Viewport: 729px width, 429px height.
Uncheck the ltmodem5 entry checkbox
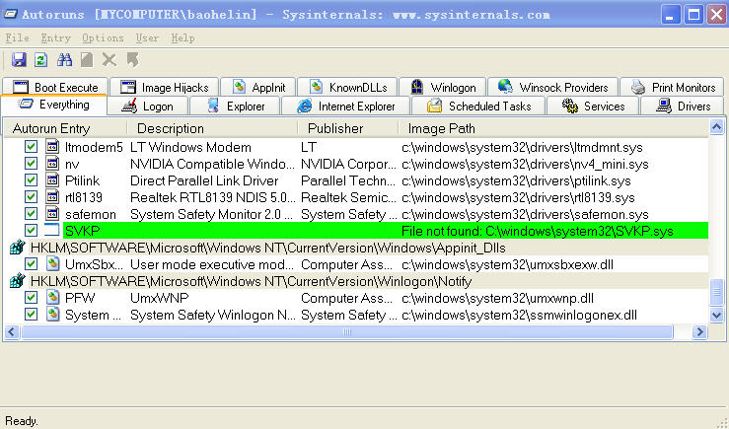point(31,147)
